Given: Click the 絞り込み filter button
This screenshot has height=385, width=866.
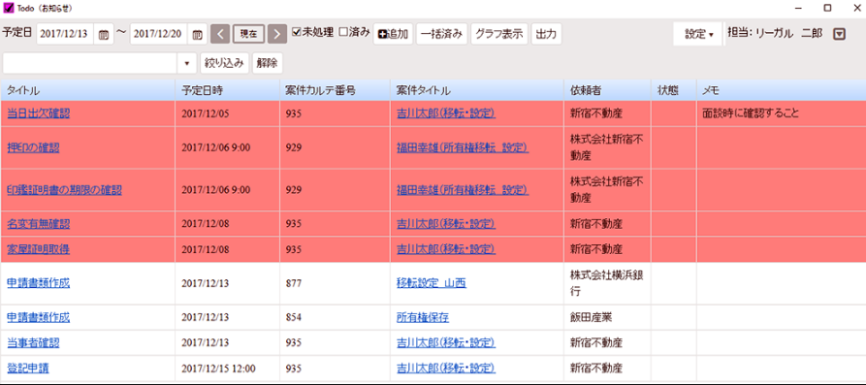Looking at the screenshot, I should tap(224, 64).
